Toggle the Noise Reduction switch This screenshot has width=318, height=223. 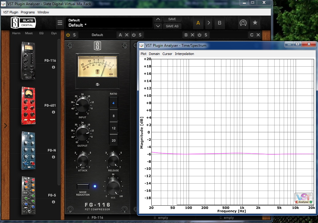83,186
